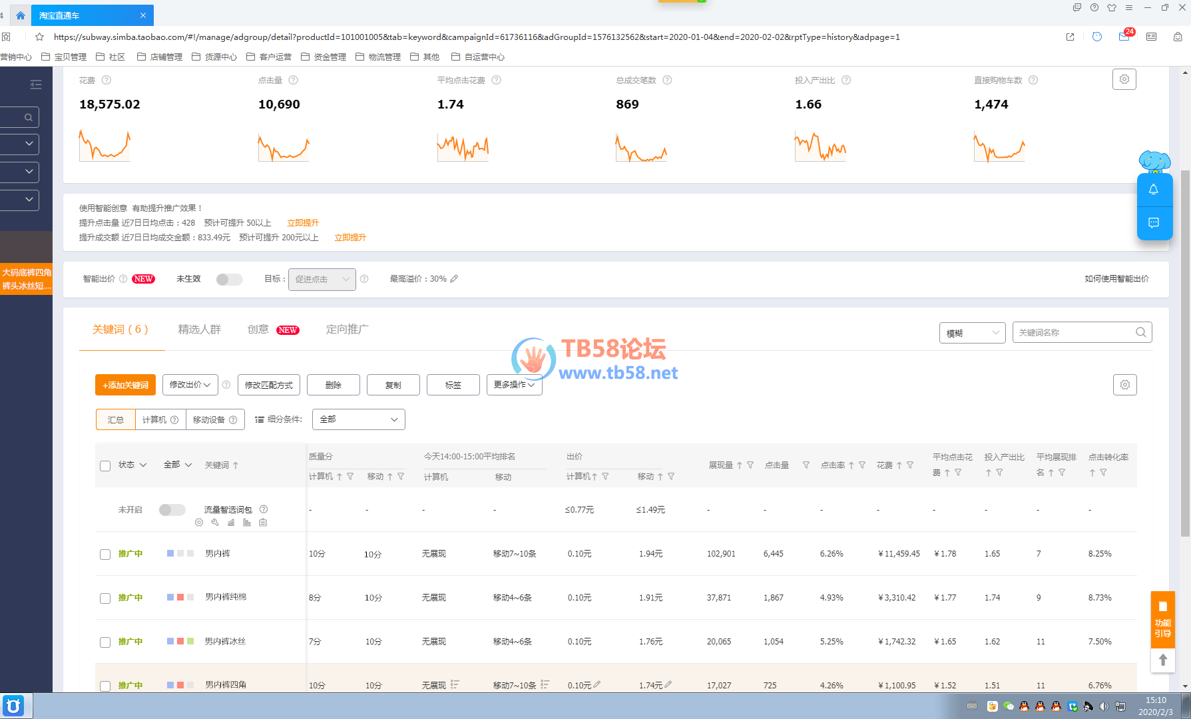Click 标签 button
The height and width of the screenshot is (719, 1191).
453,385
